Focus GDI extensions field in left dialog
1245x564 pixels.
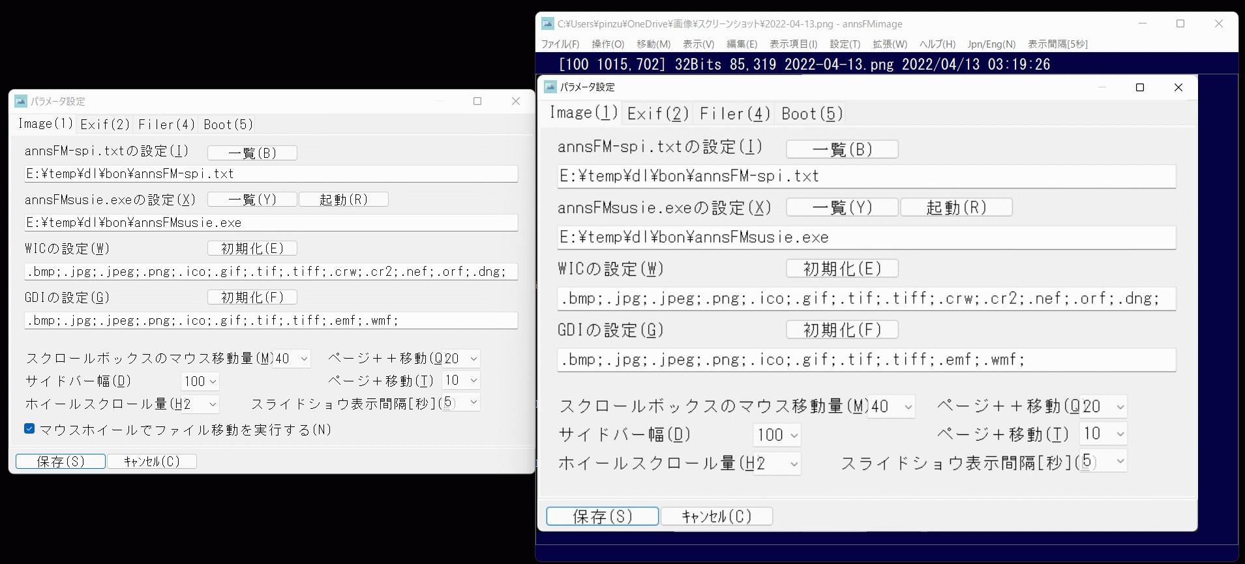[x=271, y=321]
